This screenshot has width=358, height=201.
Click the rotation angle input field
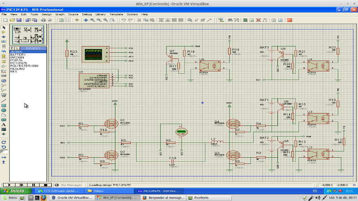pyautogui.click(x=4, y=152)
